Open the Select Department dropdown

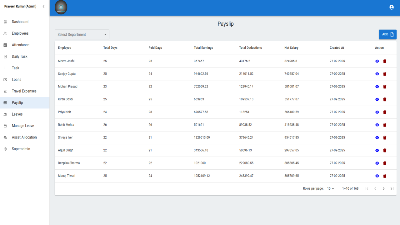pyautogui.click(x=82, y=34)
